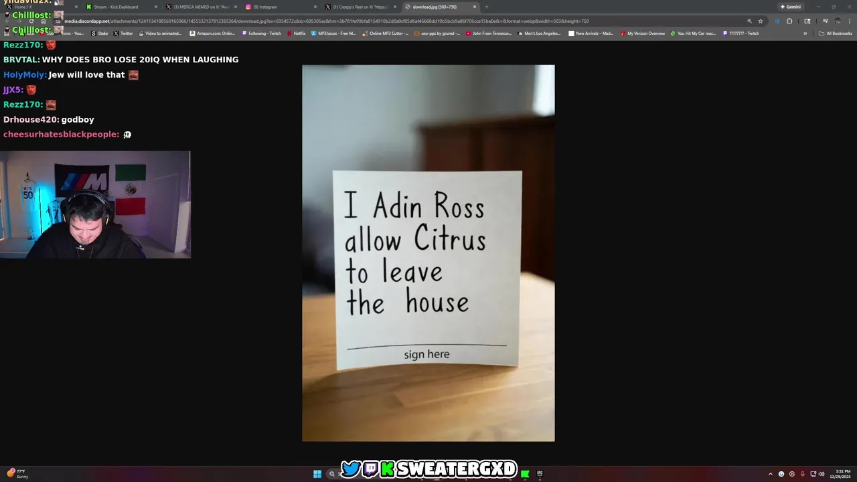This screenshot has height=482, width=857.
Task: Open the Twitter bookmark
Action: pyautogui.click(x=123, y=33)
